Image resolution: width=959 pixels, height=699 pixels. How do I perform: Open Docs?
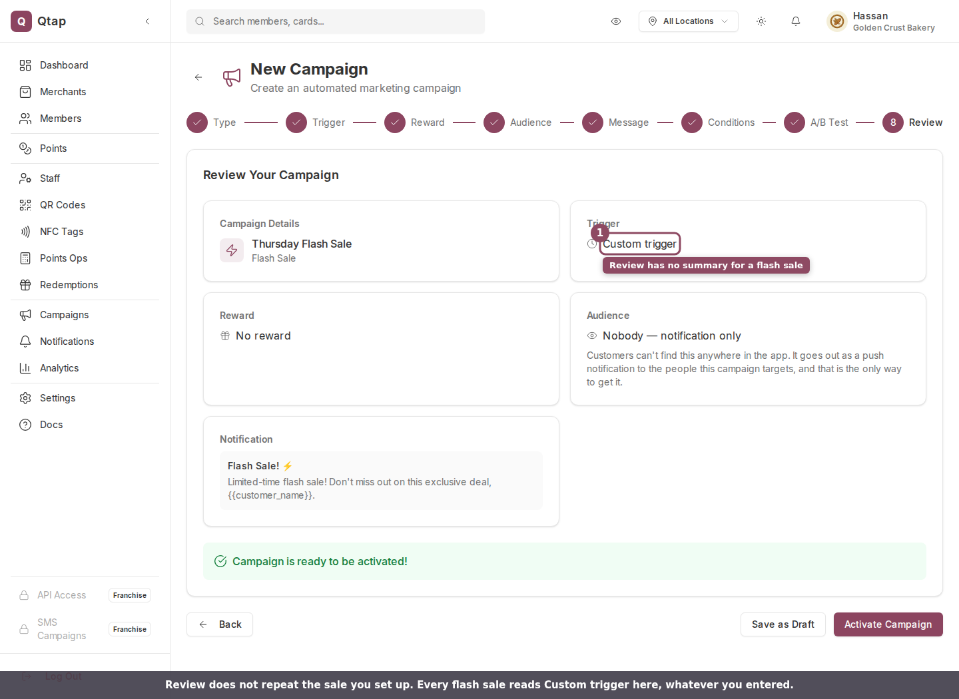point(85,425)
